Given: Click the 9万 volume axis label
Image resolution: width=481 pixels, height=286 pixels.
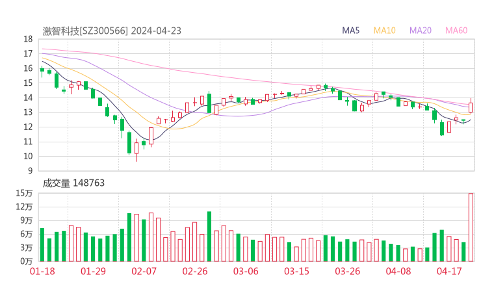Looking at the screenshot, I should pyautogui.click(x=27, y=220).
